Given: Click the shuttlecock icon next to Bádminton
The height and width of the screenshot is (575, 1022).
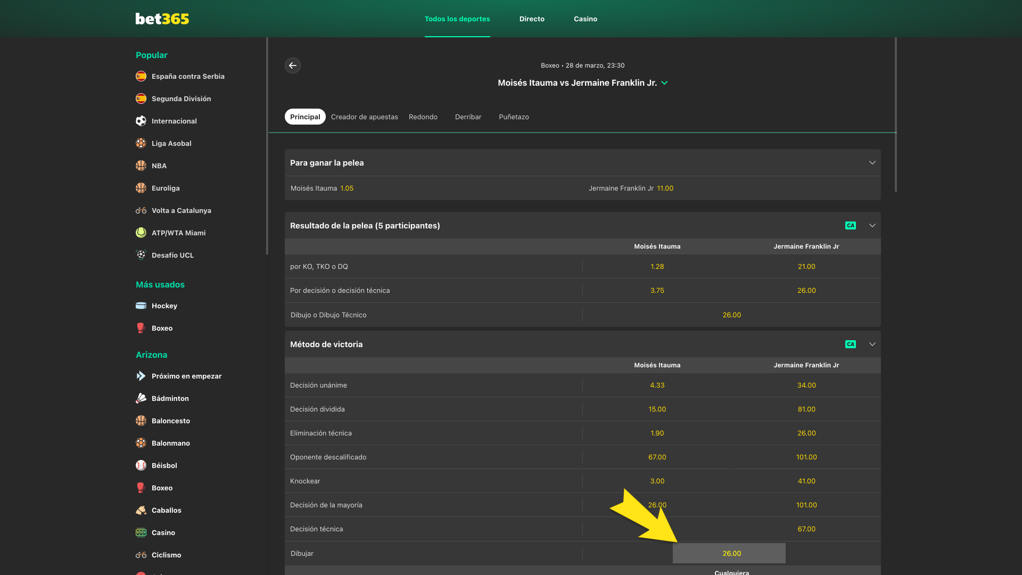Looking at the screenshot, I should pyautogui.click(x=141, y=398).
